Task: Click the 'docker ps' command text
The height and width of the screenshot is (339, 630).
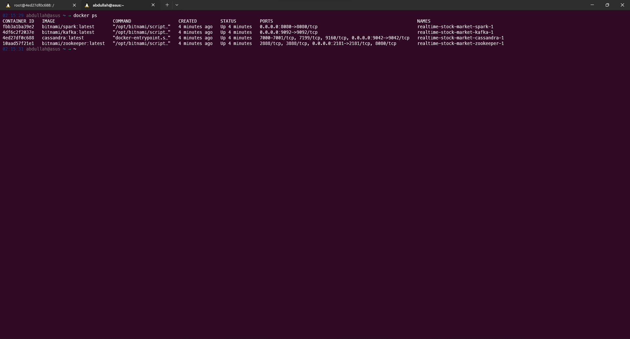Action: pyautogui.click(x=85, y=15)
